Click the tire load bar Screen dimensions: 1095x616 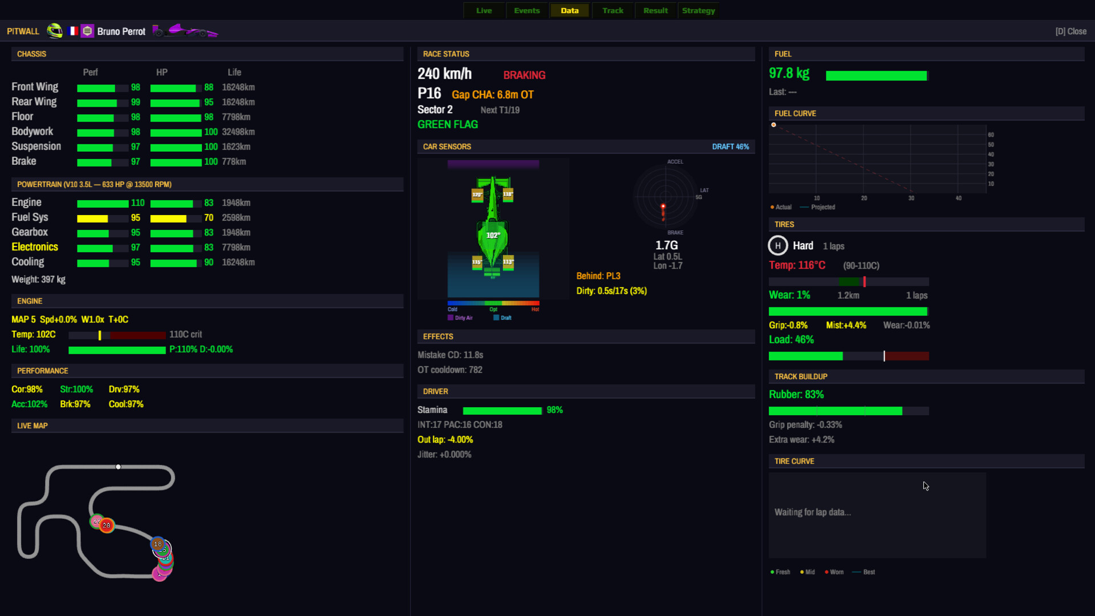click(849, 356)
